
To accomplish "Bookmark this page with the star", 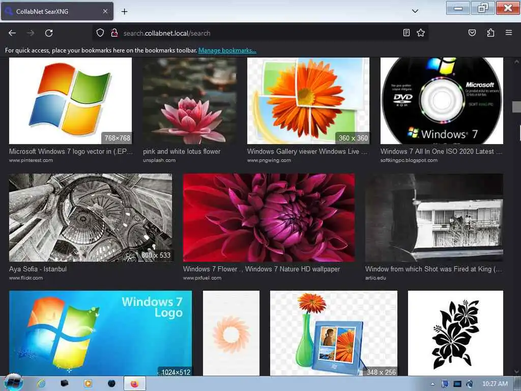I will pos(421,33).
